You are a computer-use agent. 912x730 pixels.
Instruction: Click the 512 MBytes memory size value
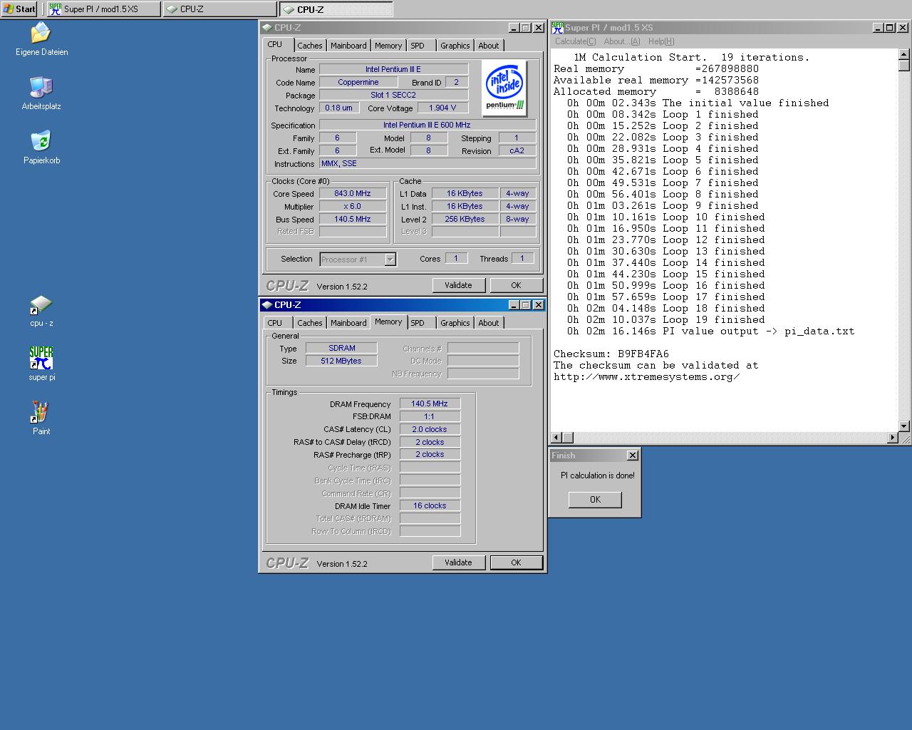point(342,361)
